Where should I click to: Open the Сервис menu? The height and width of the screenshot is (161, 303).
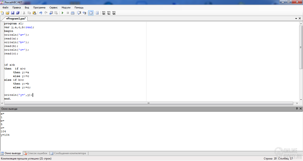pos(53,8)
